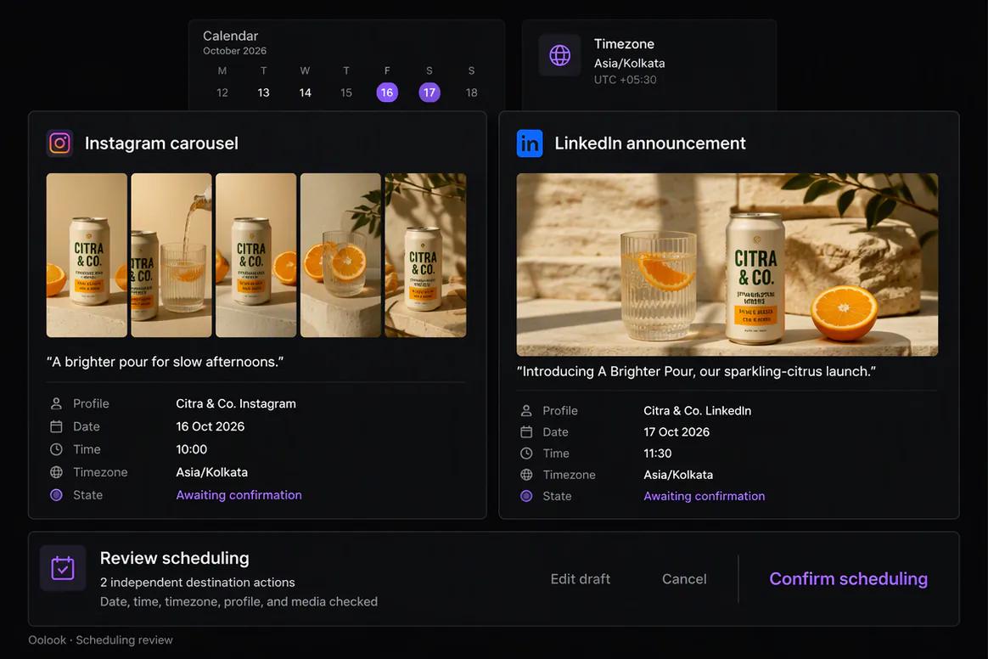Select October 17 in the calendar
Viewport: 988px width, 659px height.
coord(429,93)
